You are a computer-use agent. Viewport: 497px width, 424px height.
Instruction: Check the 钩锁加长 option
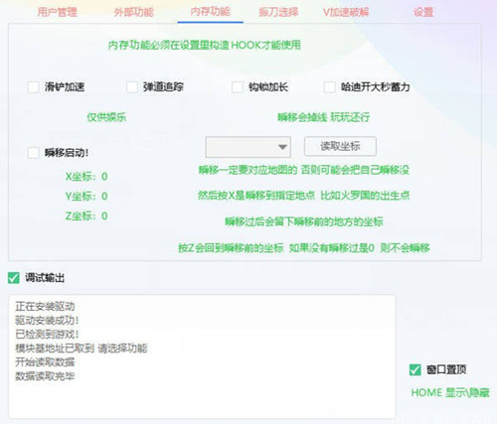coord(238,87)
